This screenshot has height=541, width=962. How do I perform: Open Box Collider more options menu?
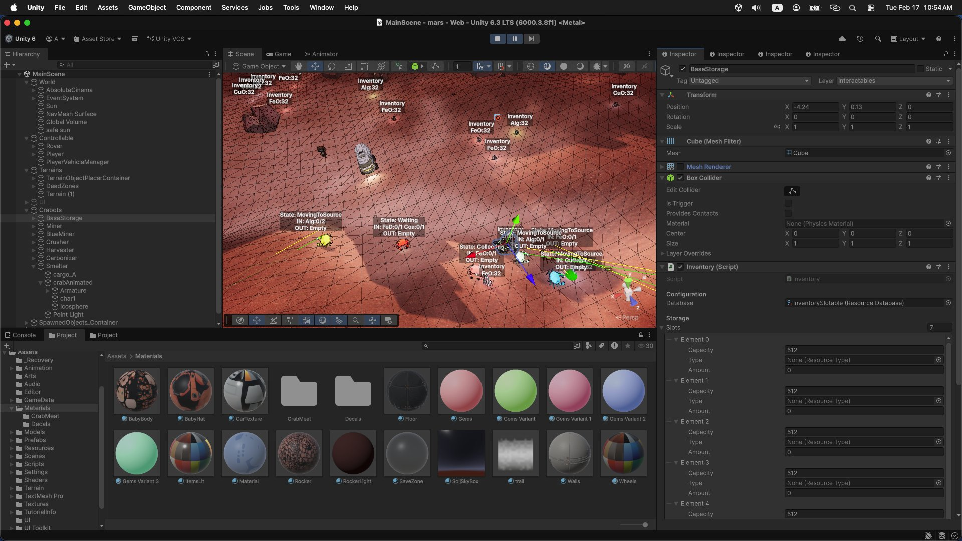coord(949,178)
